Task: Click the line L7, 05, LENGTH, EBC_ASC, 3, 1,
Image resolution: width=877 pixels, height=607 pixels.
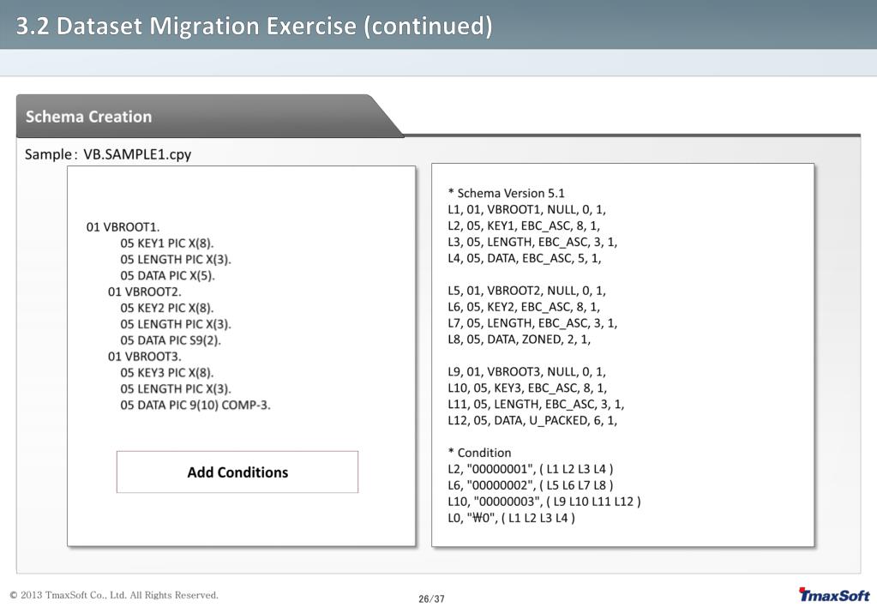Action: coord(532,323)
